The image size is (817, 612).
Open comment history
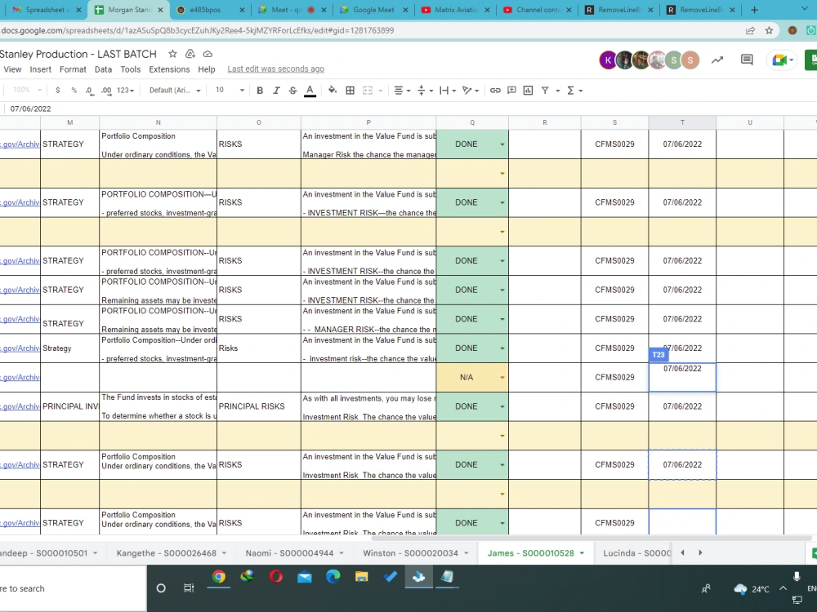click(x=747, y=60)
